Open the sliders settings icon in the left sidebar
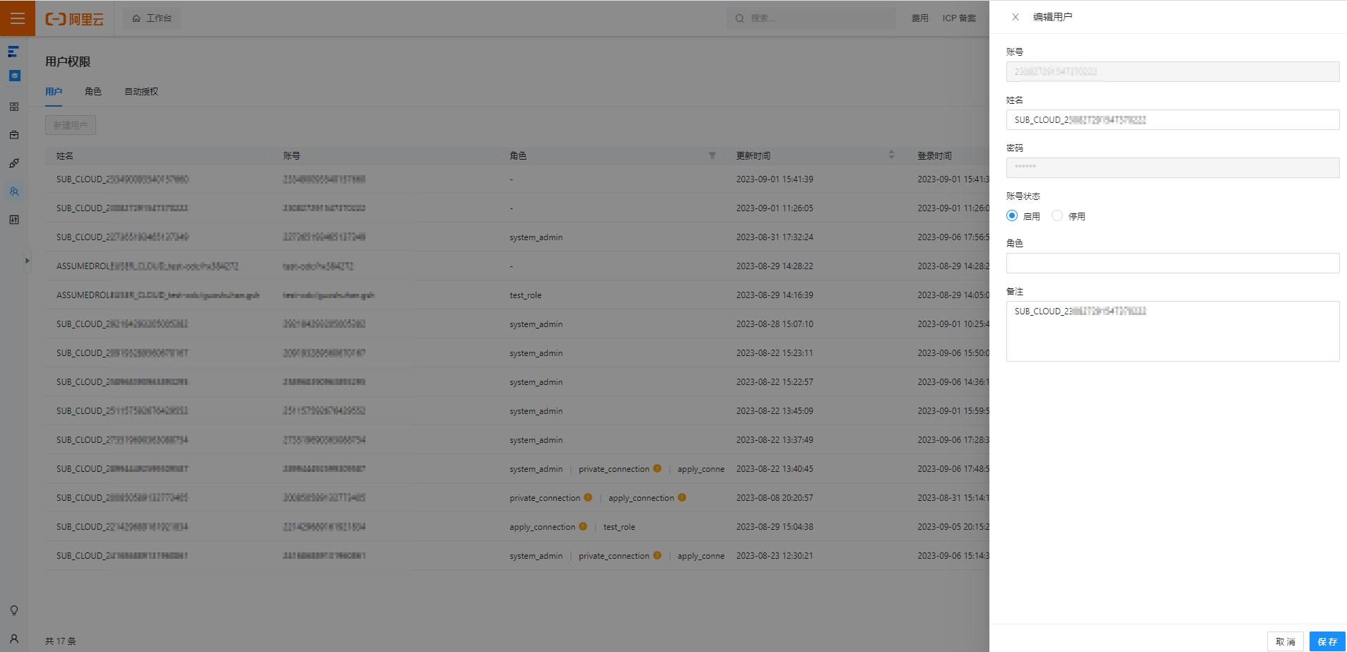 [14, 220]
